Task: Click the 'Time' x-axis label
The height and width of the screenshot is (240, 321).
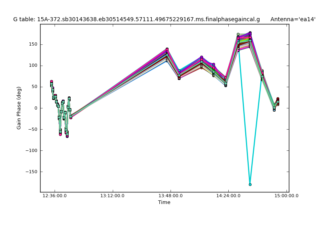Action: [x=164, y=202]
